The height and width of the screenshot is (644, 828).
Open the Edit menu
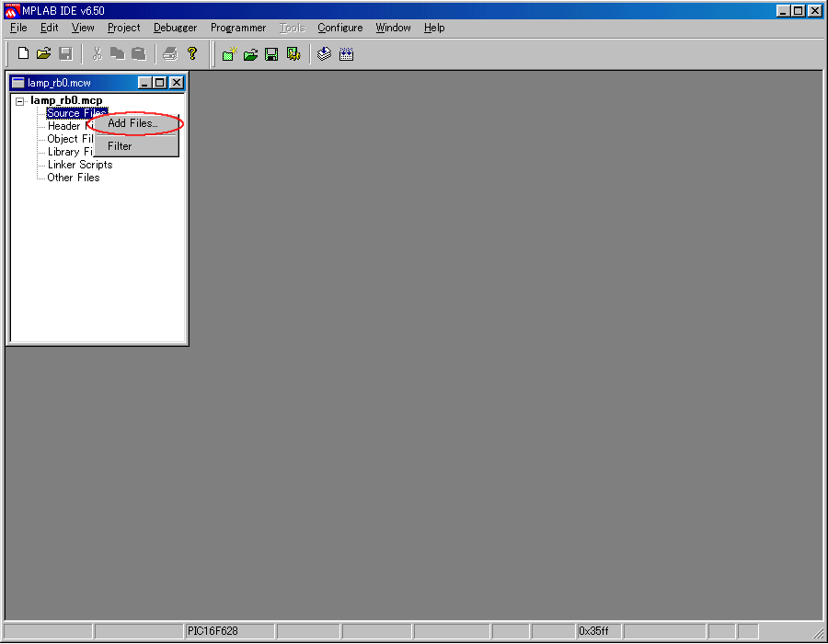click(49, 28)
